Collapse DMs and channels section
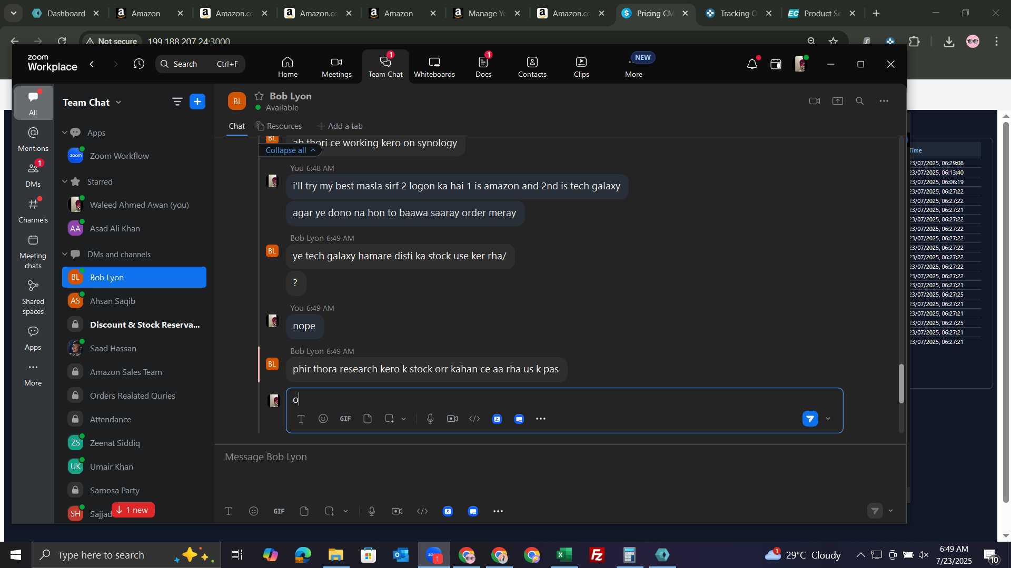 (x=65, y=254)
